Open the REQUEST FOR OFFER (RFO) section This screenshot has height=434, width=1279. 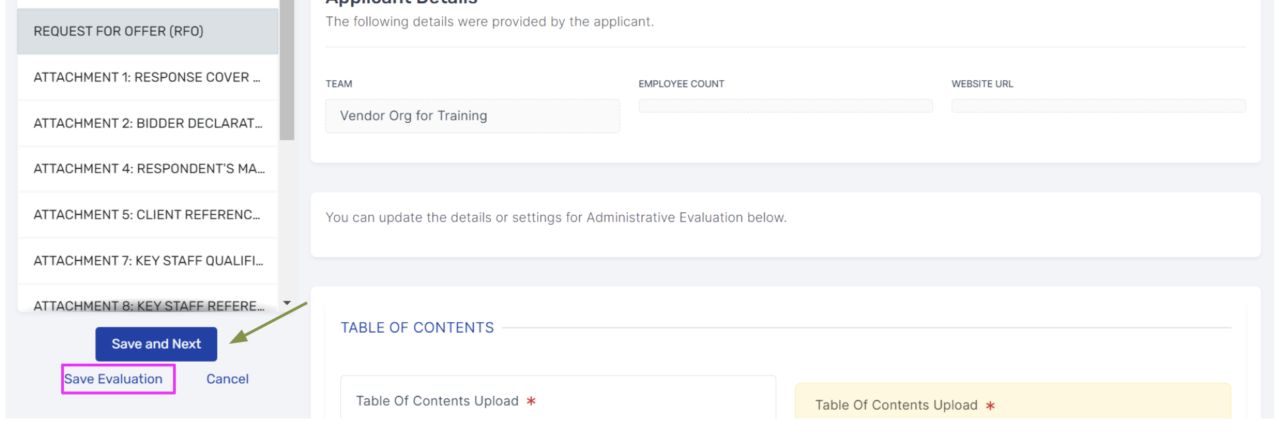pos(147,32)
